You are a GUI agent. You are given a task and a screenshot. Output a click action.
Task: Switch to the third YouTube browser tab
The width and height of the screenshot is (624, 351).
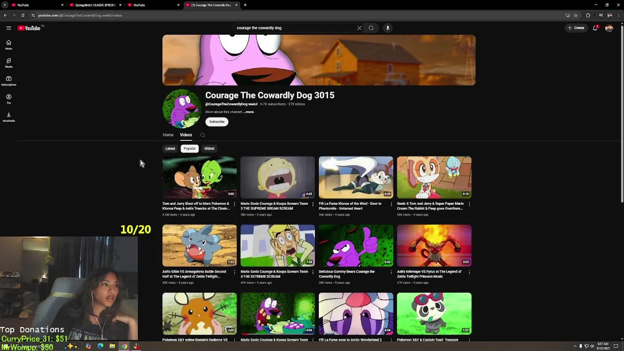[154, 5]
